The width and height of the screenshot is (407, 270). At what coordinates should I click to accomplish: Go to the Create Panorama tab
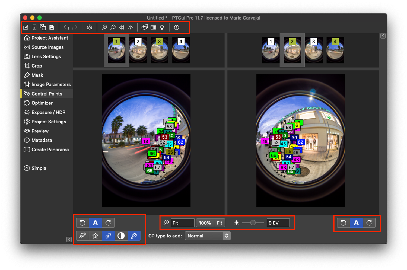tap(47, 150)
